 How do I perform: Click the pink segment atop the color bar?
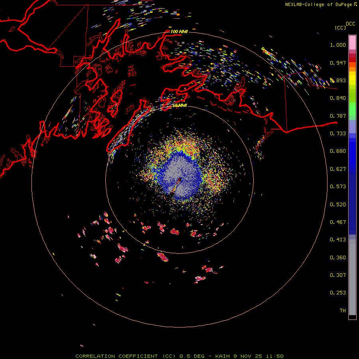click(x=352, y=43)
